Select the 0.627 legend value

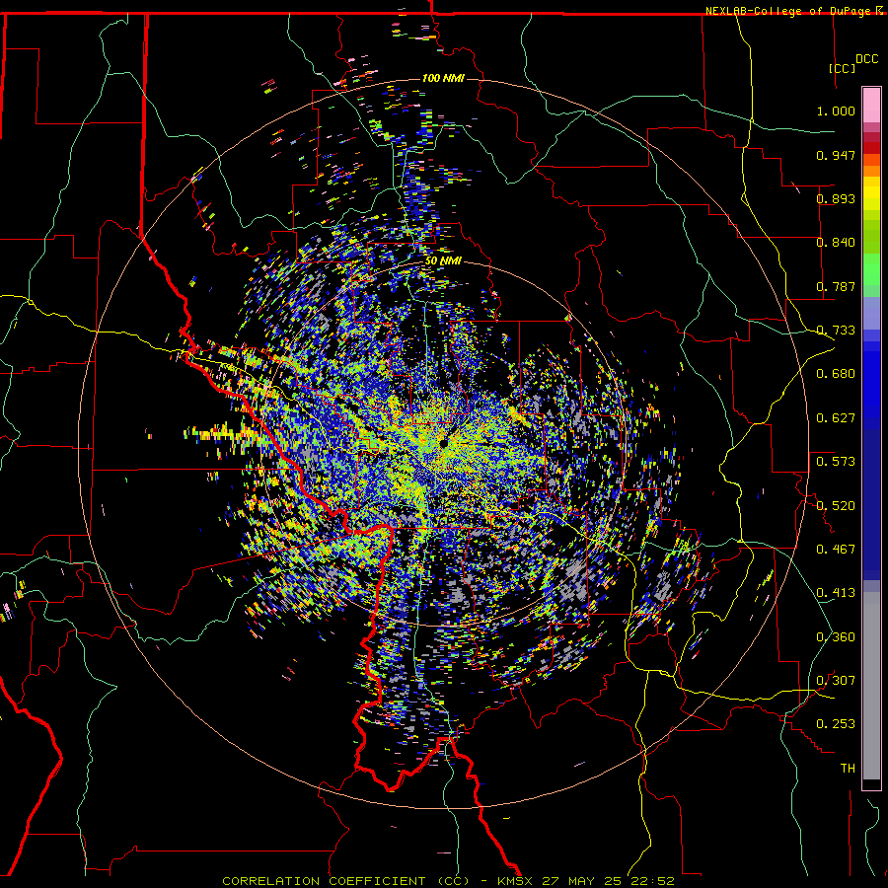(836, 418)
